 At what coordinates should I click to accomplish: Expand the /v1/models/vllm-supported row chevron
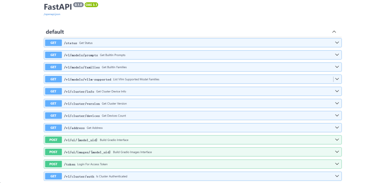337,79
